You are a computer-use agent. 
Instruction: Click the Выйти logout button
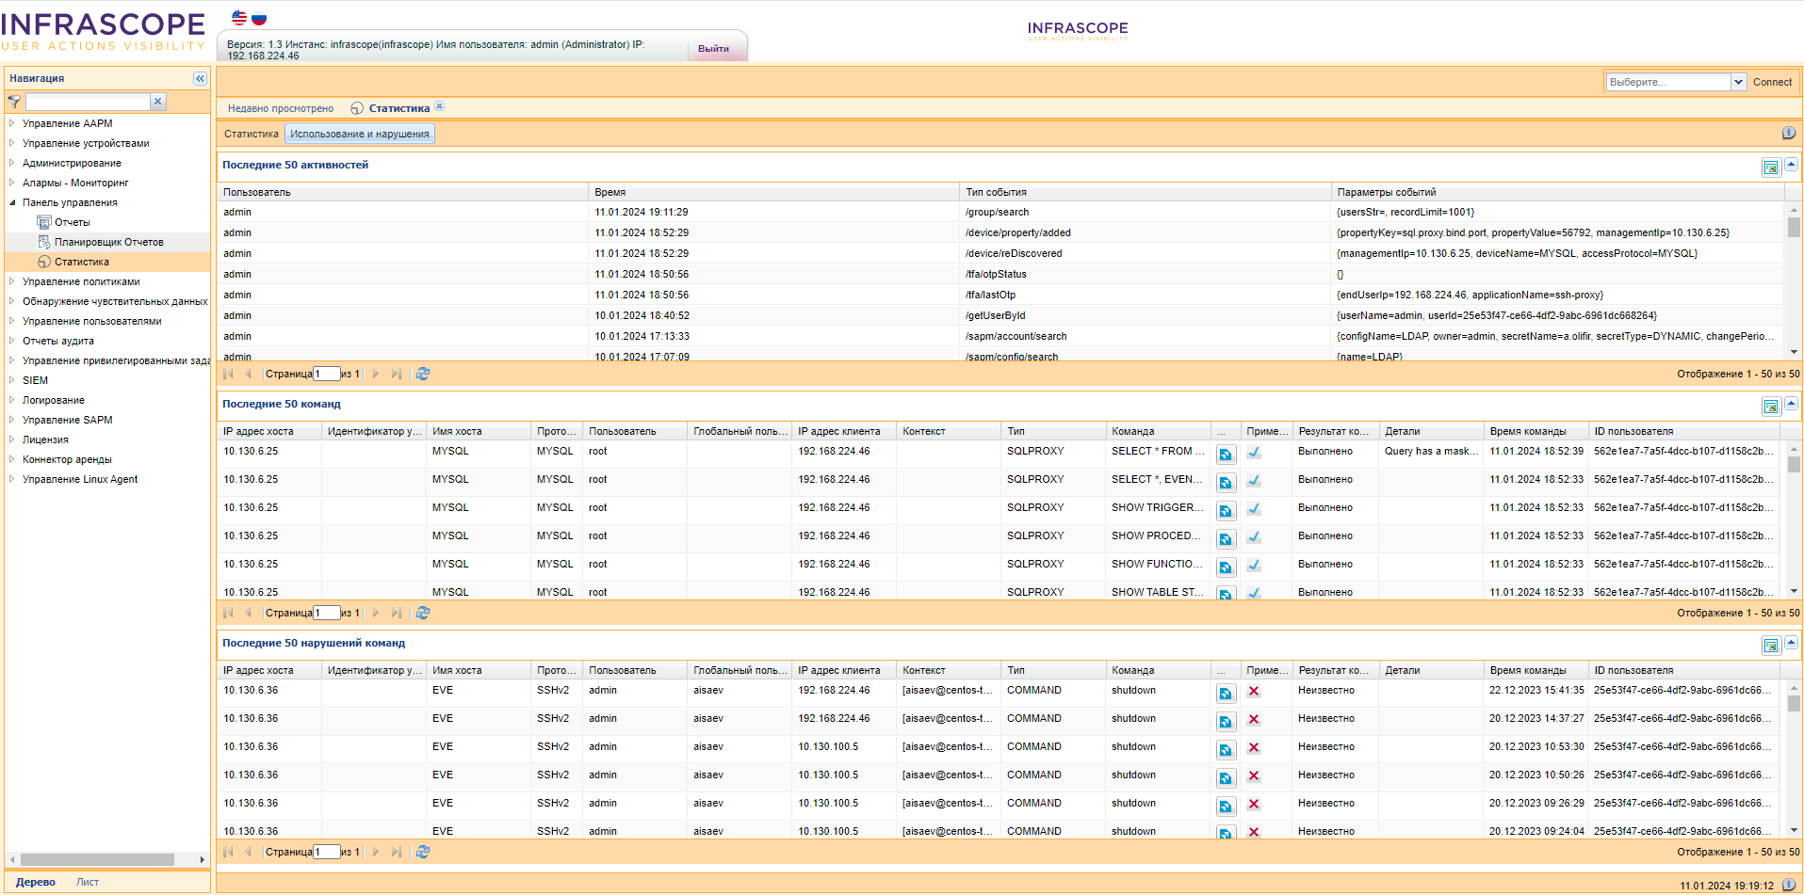[713, 49]
